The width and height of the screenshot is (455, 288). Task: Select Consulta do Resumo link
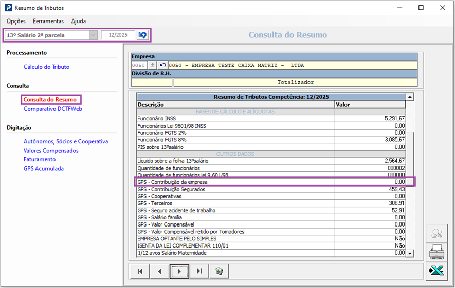tap(50, 100)
